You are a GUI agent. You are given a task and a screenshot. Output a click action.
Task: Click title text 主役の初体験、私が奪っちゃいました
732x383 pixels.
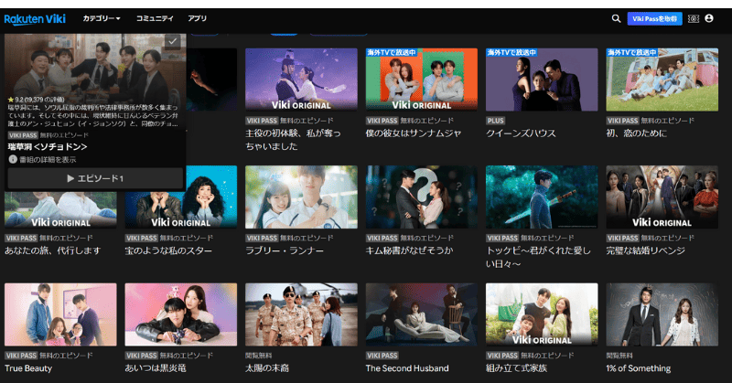293,140
